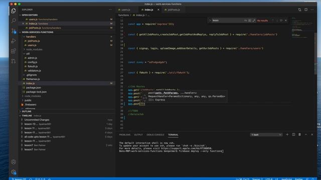Screen dimensions: 321x180
Task: Open jobPosts.js in handlers folder
Action: [x=34, y=41]
